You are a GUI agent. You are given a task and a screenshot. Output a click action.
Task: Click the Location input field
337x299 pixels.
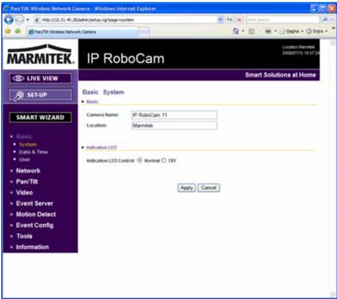pos(174,125)
